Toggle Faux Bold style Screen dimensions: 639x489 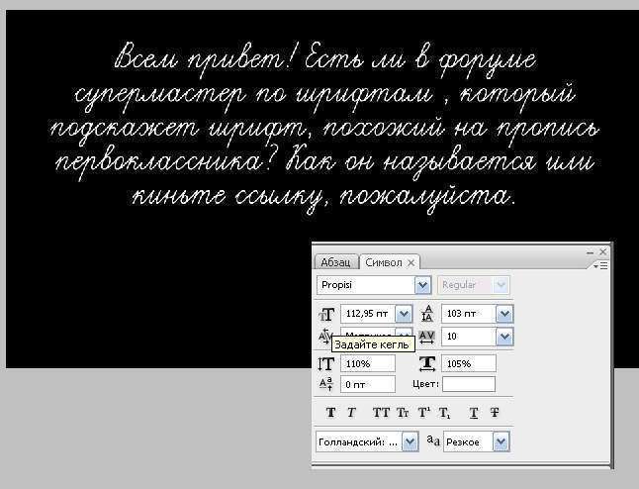[331, 413]
